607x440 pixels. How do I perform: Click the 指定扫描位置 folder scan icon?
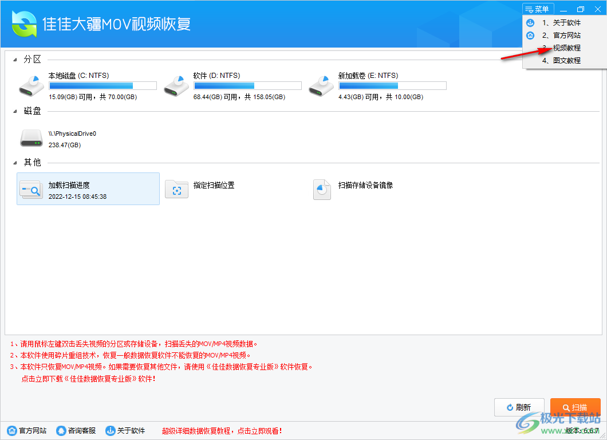pos(176,189)
